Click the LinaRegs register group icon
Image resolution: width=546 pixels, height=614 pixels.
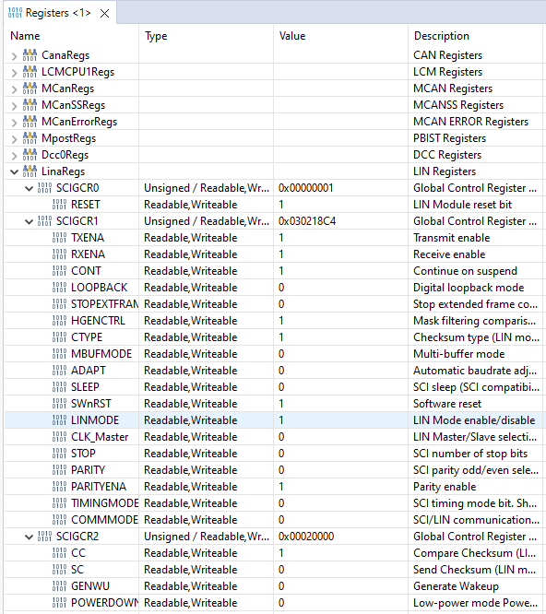(30, 171)
